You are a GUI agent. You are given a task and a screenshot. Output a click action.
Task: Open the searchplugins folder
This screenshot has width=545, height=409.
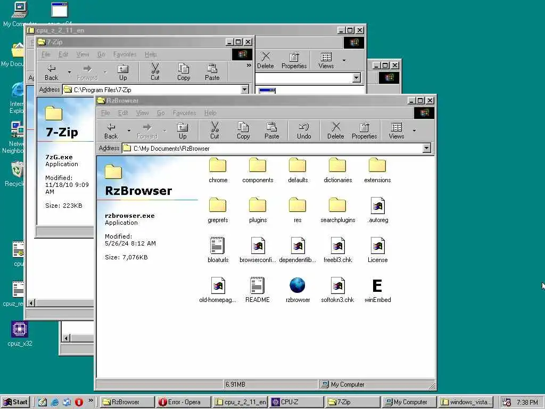[337, 210]
